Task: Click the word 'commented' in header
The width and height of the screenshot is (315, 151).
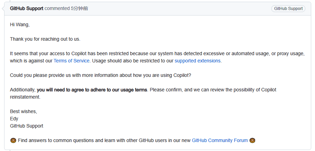Action: point(57,8)
